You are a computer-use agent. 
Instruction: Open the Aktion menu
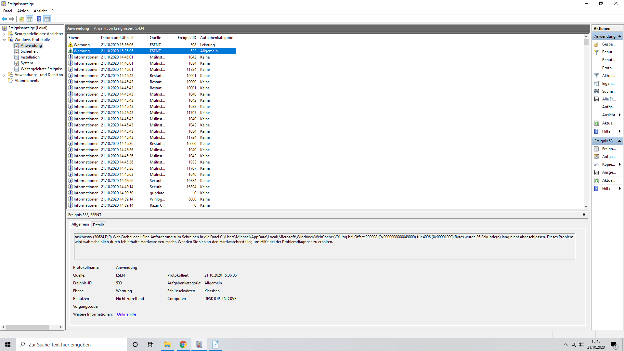[x=23, y=11]
